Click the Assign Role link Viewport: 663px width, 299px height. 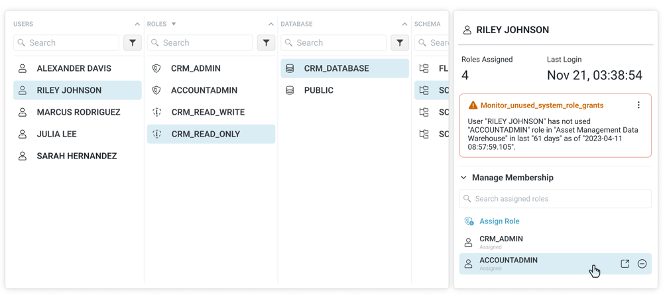point(499,221)
